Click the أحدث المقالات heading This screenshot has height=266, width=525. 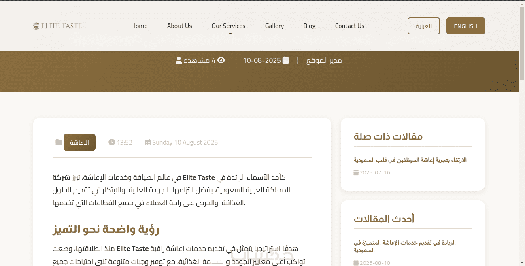click(384, 219)
